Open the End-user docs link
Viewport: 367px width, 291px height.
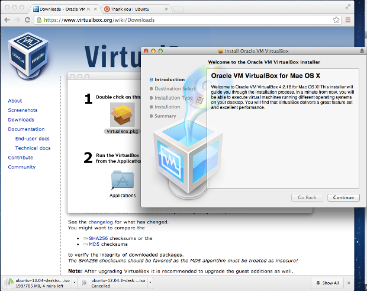coord(33,139)
